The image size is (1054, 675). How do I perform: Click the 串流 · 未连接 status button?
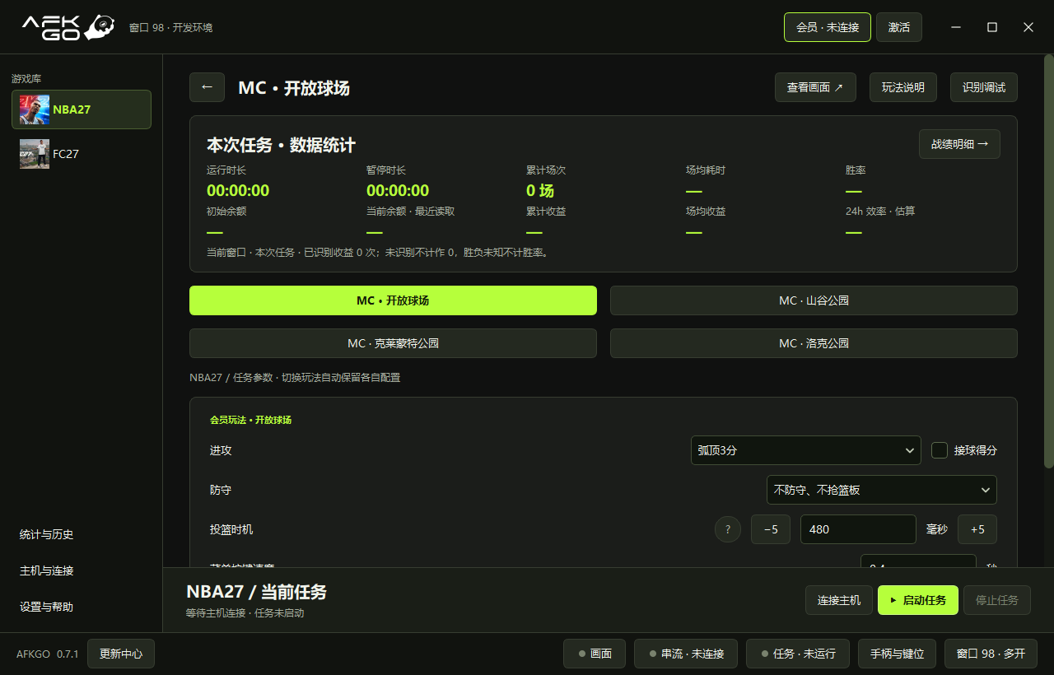[686, 654]
